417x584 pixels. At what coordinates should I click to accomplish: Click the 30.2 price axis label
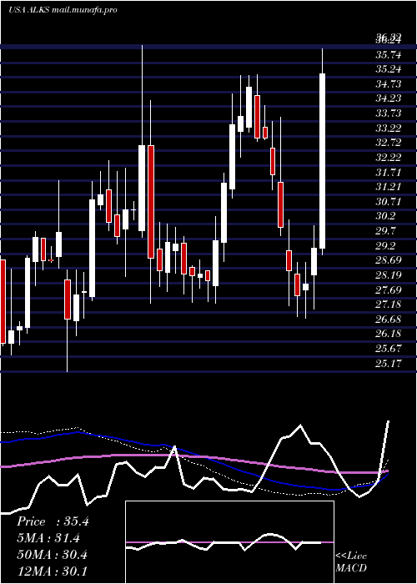[x=386, y=216]
